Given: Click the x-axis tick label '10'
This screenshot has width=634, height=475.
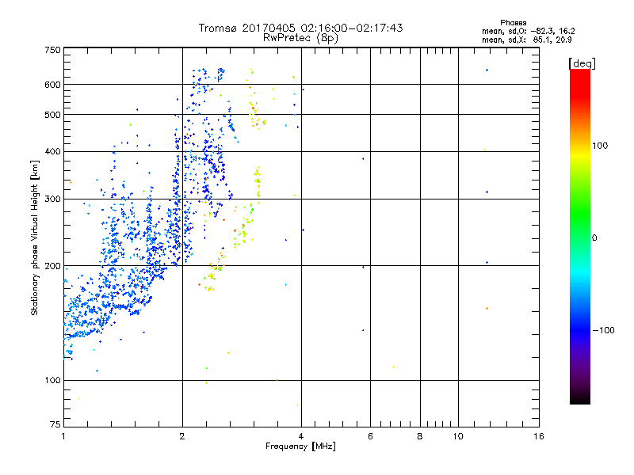Looking at the screenshot, I should point(458,436).
